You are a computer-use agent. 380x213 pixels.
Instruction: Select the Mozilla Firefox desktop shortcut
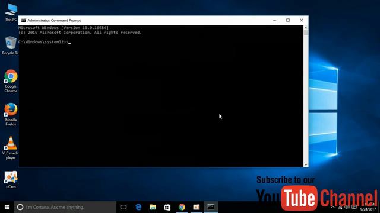coord(11,114)
